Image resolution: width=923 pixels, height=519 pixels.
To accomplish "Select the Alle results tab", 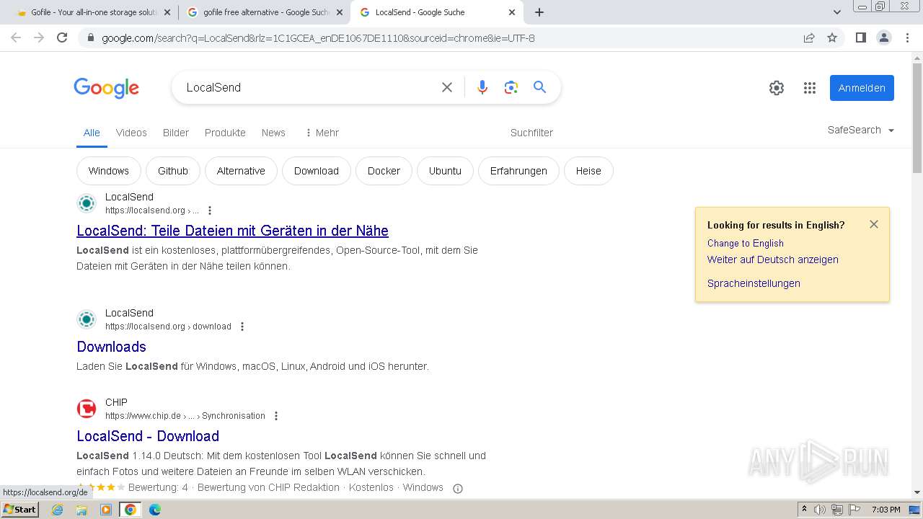I will [x=92, y=133].
